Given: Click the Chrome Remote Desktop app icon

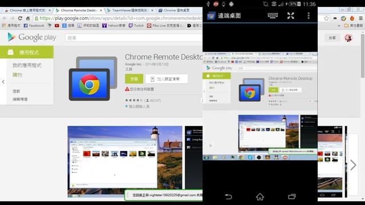Looking at the screenshot, I should [x=93, y=79].
